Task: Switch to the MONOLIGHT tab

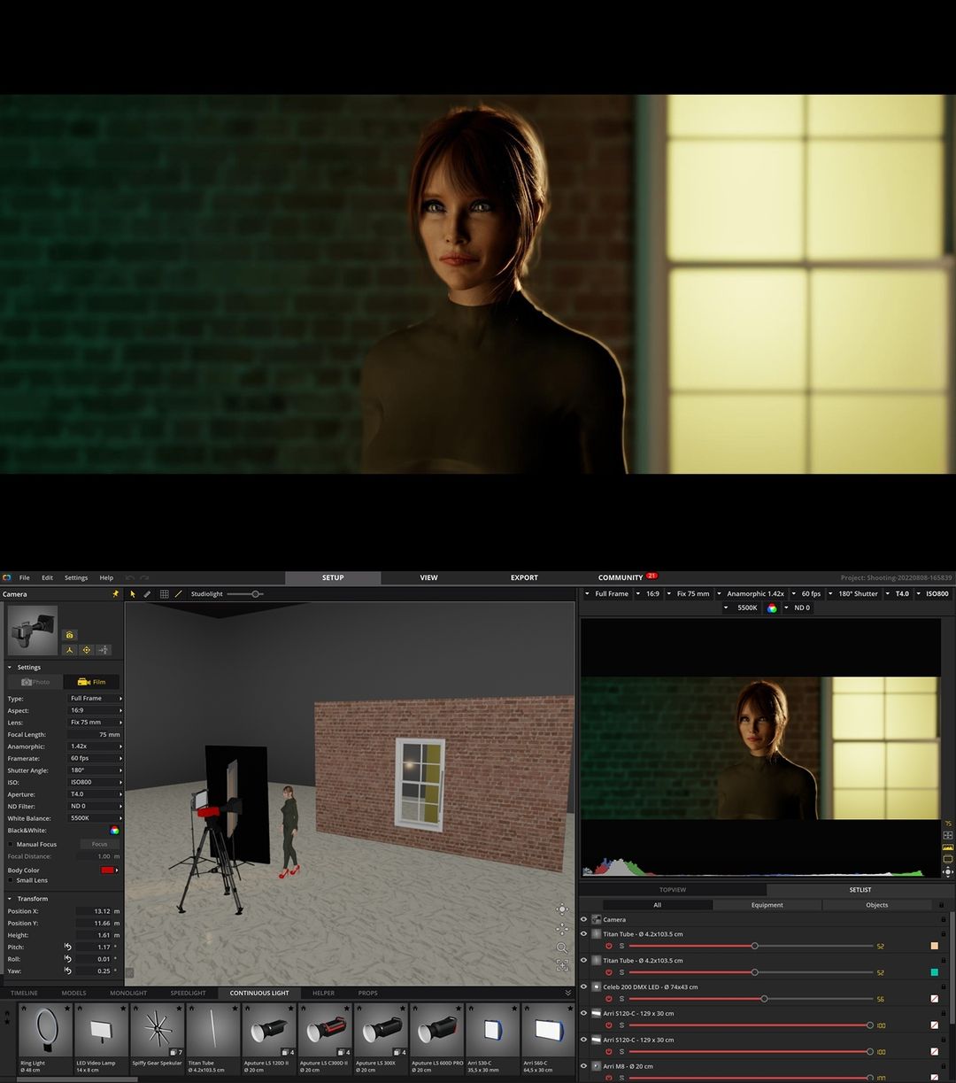Action: [128, 994]
